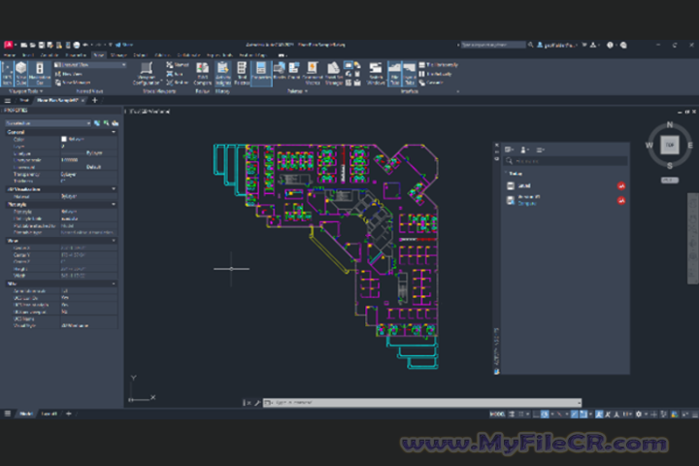The image size is (699, 466).
Task: Collapse the 3D Visualization section
Action: click(x=114, y=189)
